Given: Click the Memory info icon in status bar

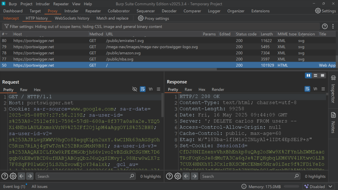Looking at the screenshot, I should click(244, 187).
